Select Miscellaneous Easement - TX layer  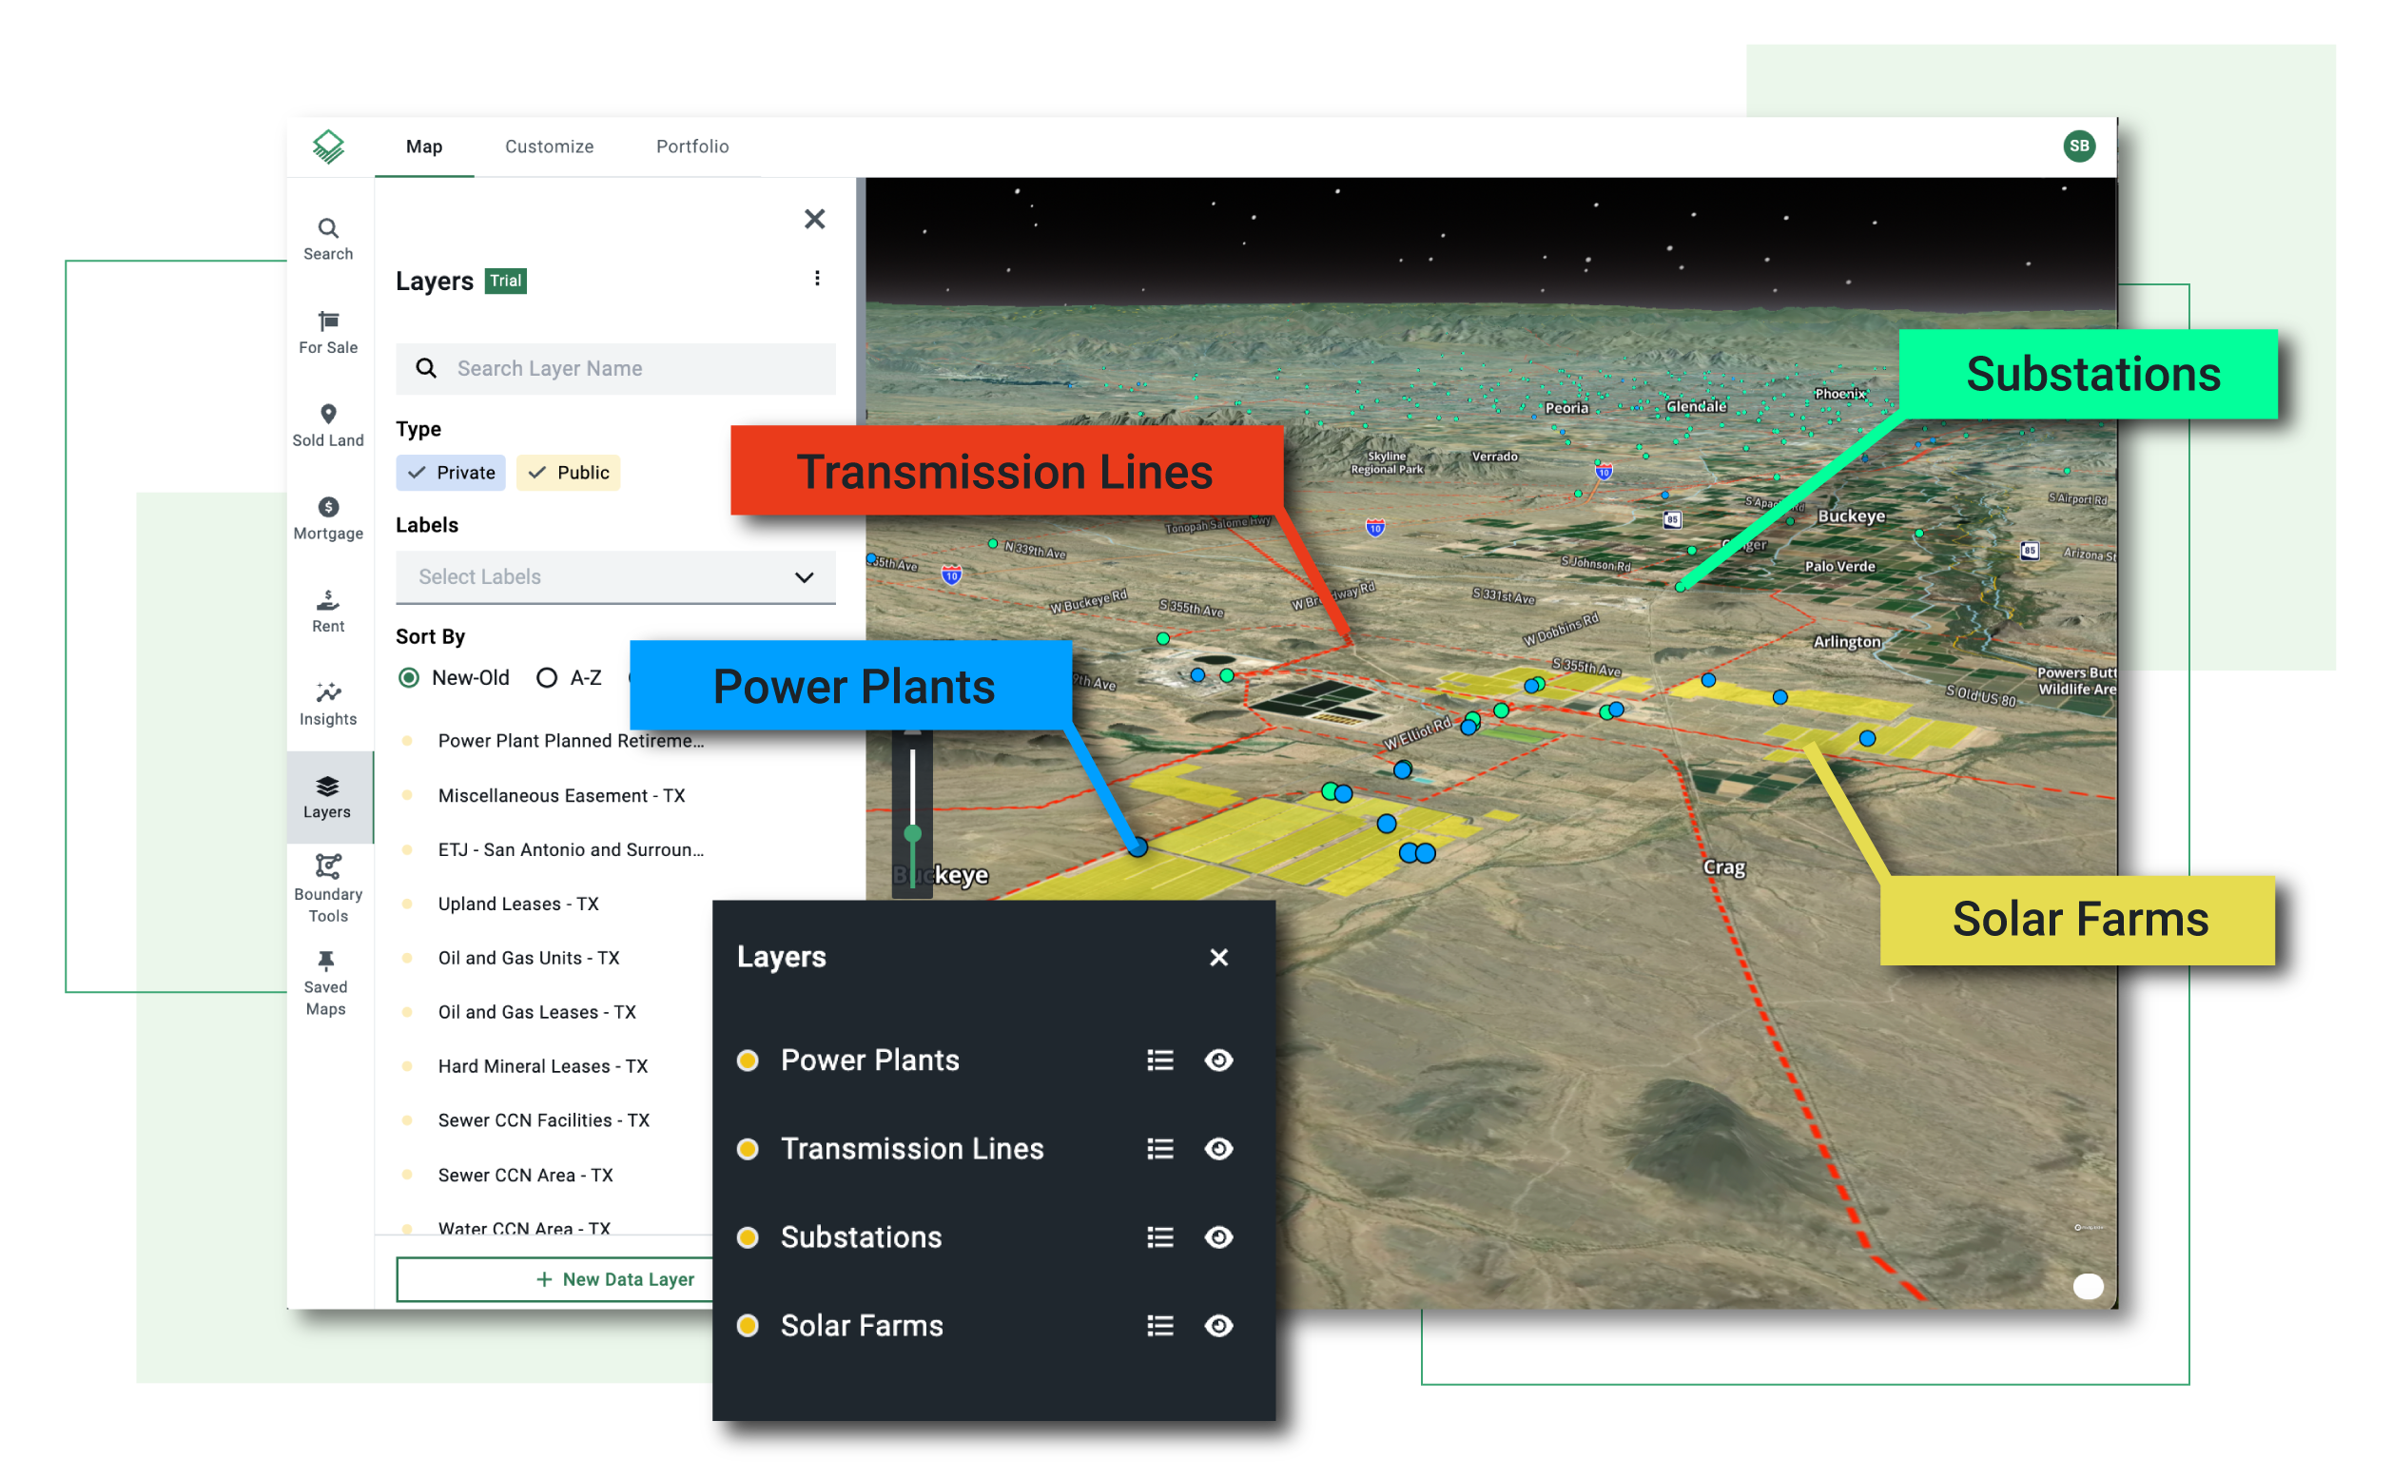pyautogui.click(x=561, y=795)
